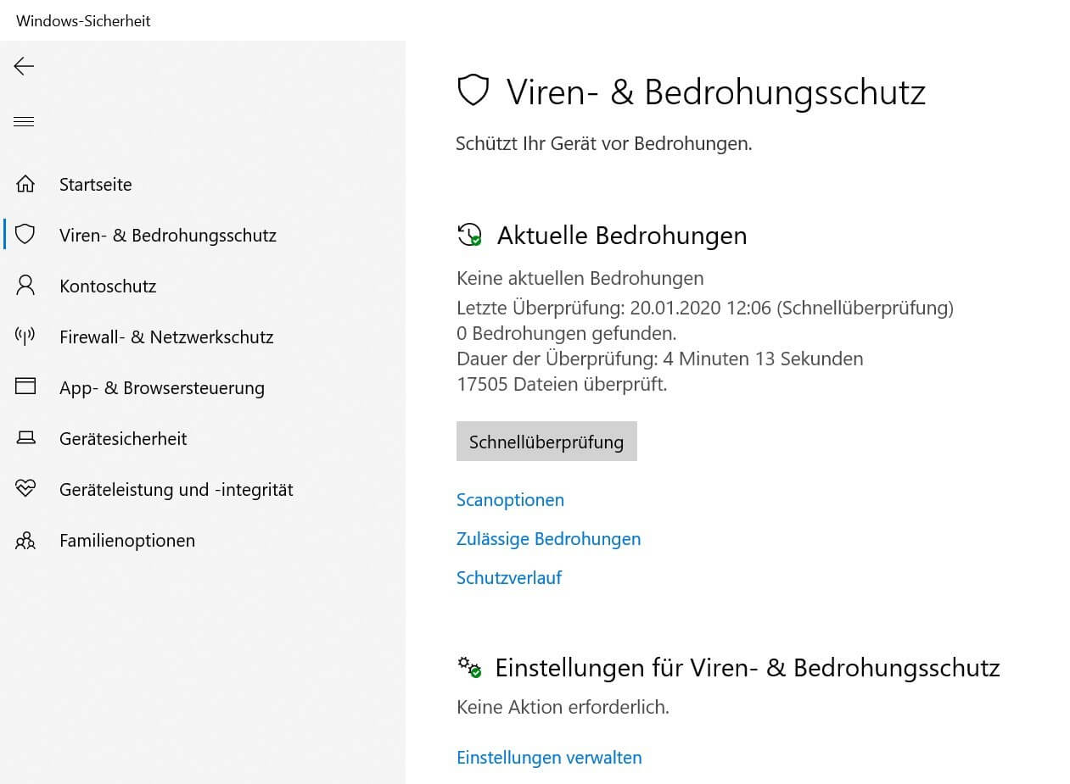Click the App- & Browsersteuerung window icon
This screenshot has height=784, width=1070.
[x=25, y=387]
